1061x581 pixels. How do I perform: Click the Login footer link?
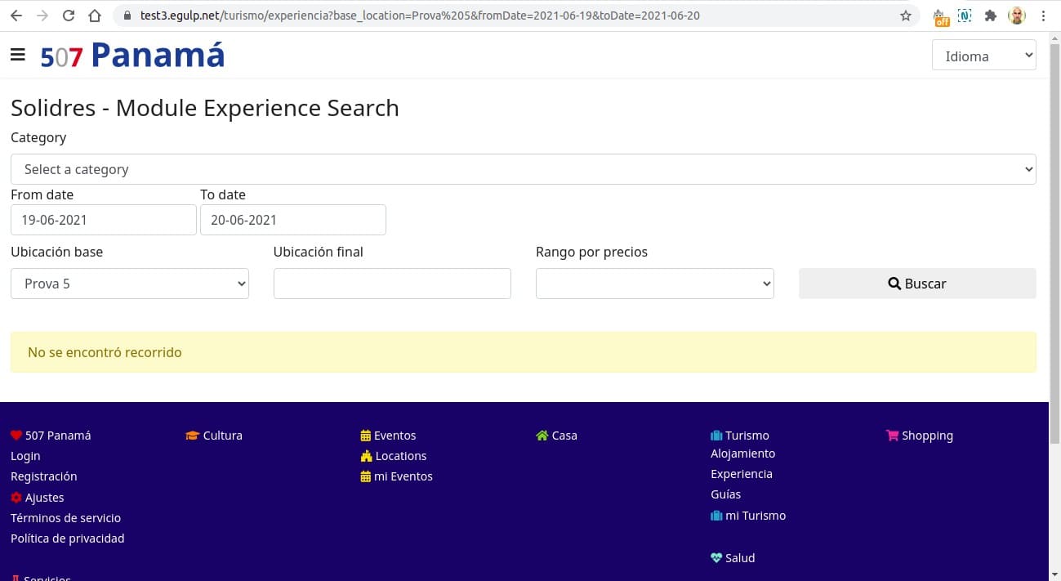tap(25, 456)
